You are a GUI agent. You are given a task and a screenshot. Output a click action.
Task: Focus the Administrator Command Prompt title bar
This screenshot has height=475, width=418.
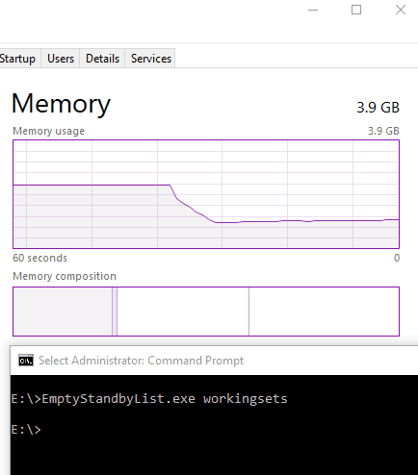[x=214, y=361]
